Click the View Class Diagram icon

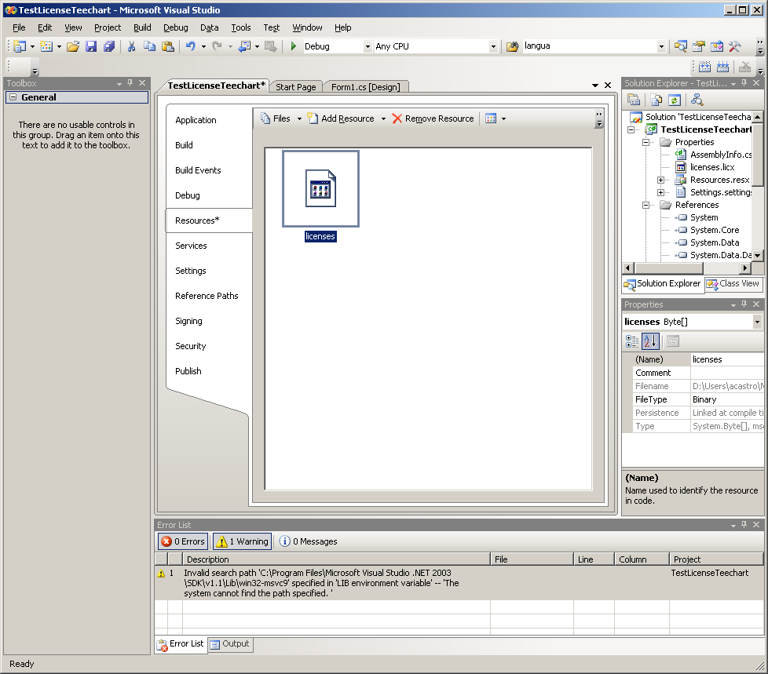[697, 100]
